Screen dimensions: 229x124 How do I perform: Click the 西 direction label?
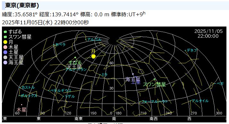click(x=190, y=119)
